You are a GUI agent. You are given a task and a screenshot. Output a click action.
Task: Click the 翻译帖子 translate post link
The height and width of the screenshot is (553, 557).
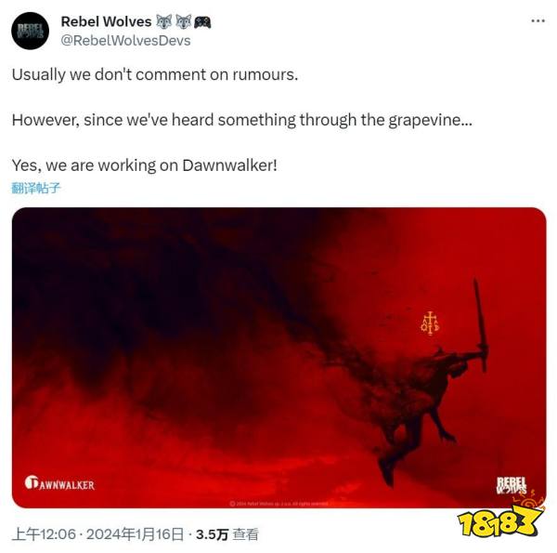coord(36,188)
